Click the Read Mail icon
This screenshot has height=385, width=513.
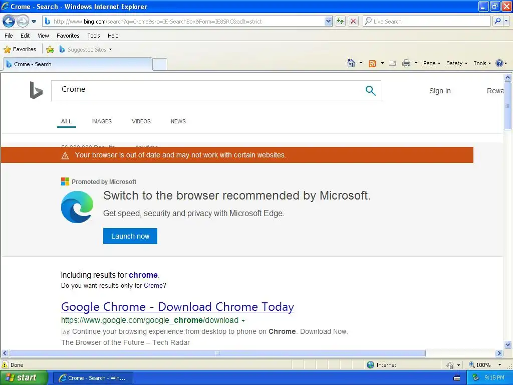[x=392, y=63]
